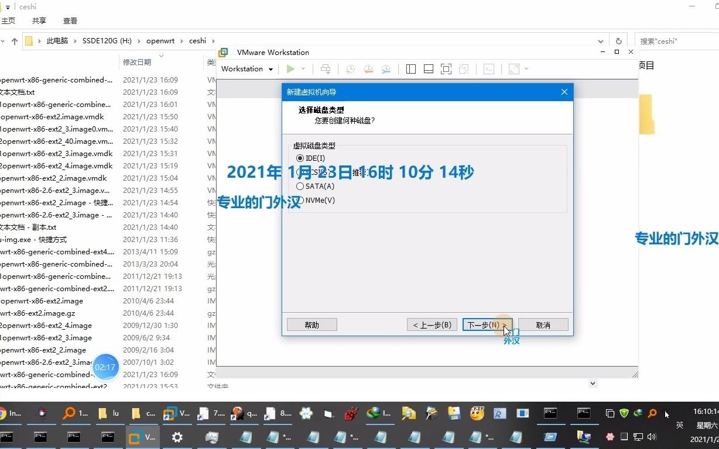719x449 pixels.
Task: Click the green shield tray icon
Action: pos(624,413)
